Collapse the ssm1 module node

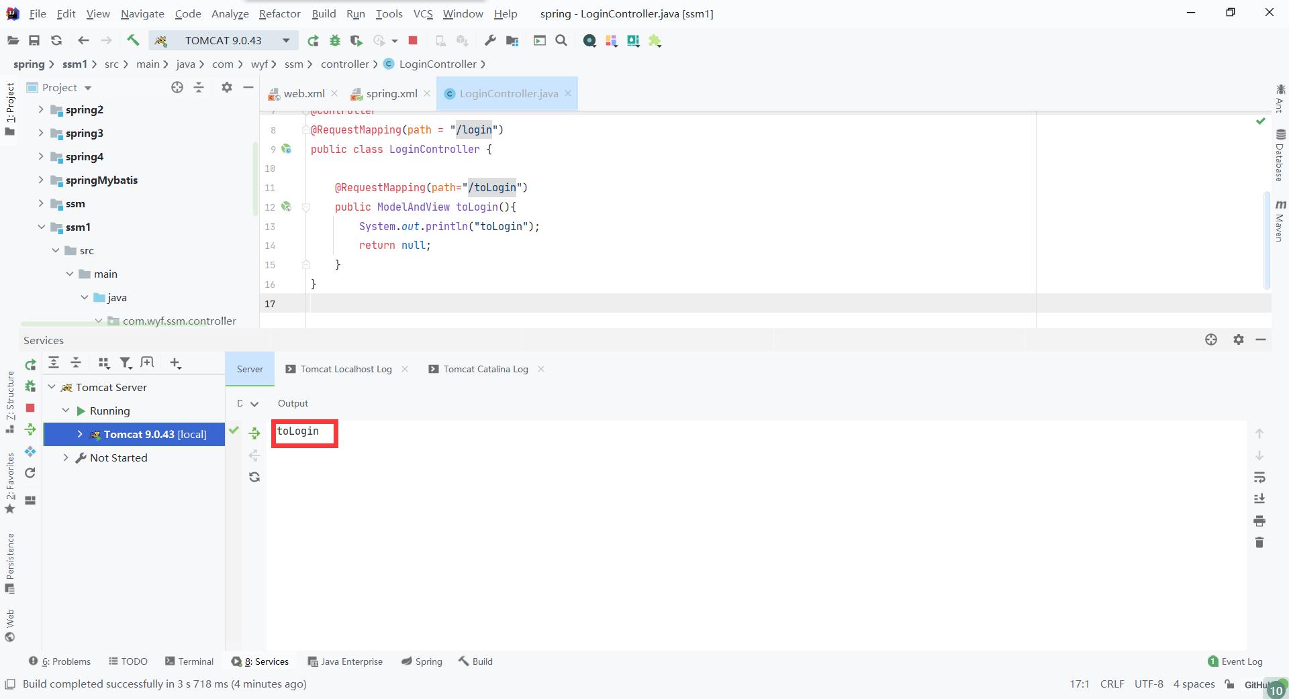tap(41, 227)
